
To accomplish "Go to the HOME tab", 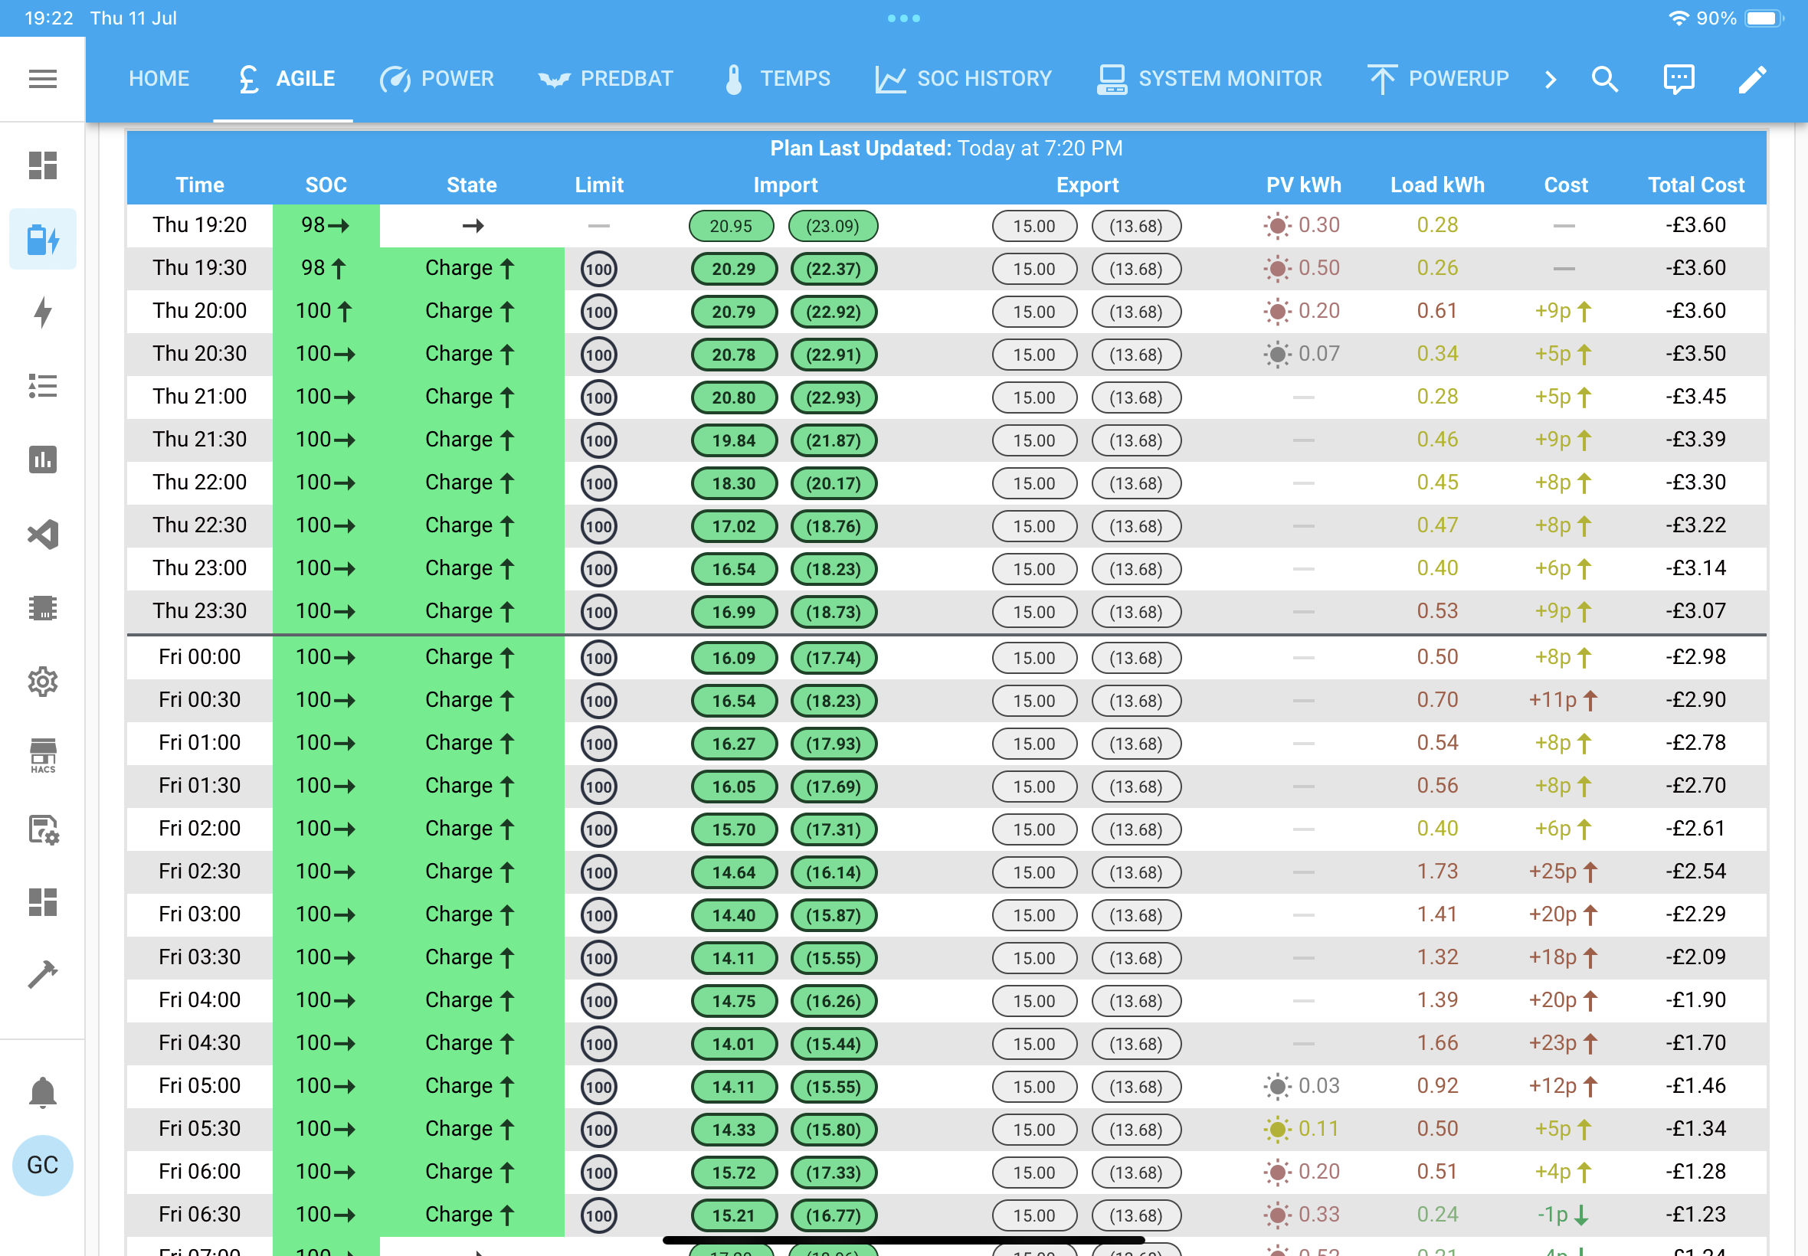I will tap(159, 79).
